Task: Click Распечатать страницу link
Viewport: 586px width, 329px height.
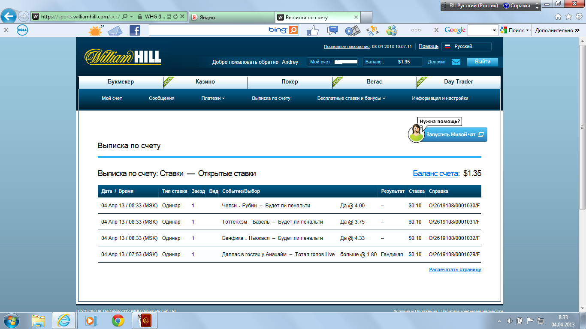Action: point(455,269)
